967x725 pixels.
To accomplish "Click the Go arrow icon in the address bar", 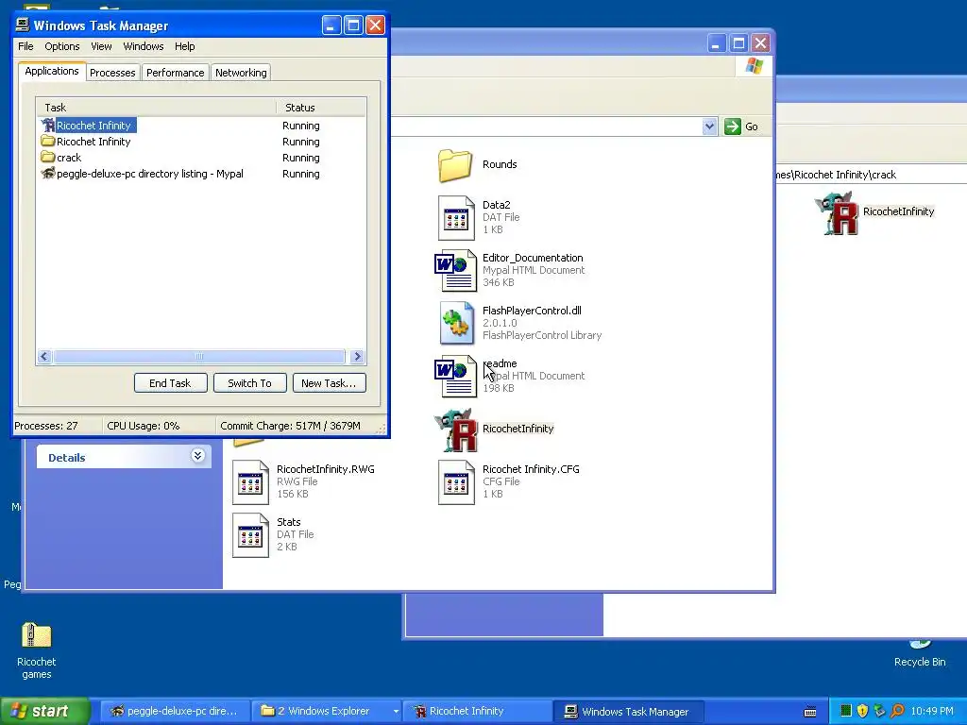I will tap(732, 126).
